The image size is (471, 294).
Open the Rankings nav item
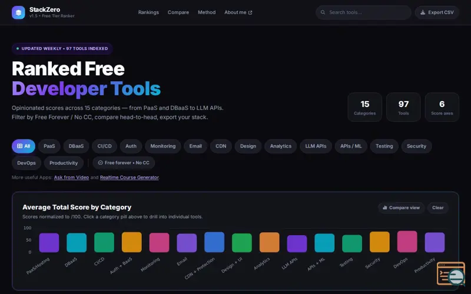click(x=148, y=12)
